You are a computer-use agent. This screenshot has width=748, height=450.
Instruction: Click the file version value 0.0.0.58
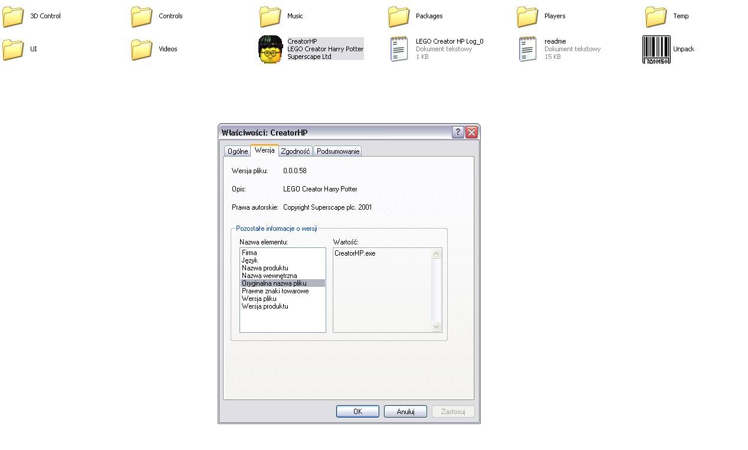pos(294,171)
